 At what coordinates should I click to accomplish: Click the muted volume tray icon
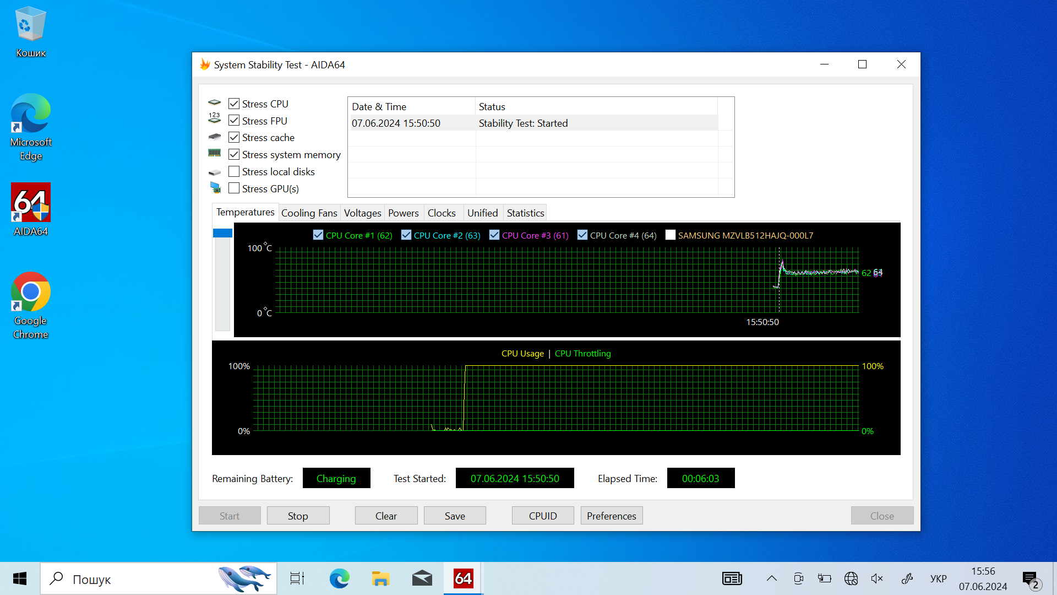tap(877, 578)
